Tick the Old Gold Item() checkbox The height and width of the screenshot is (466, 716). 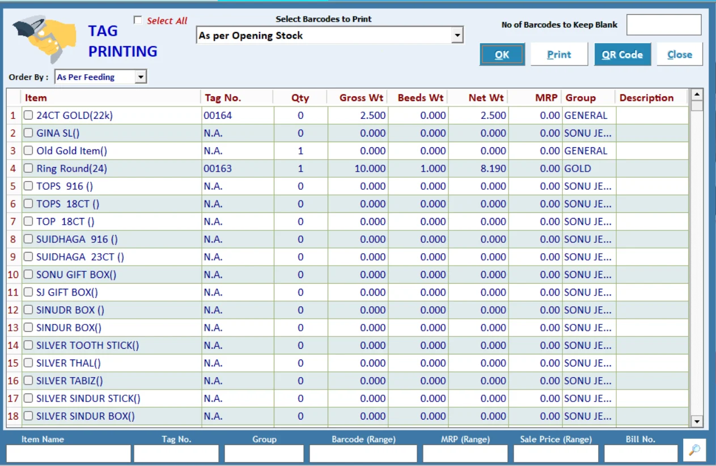(28, 151)
